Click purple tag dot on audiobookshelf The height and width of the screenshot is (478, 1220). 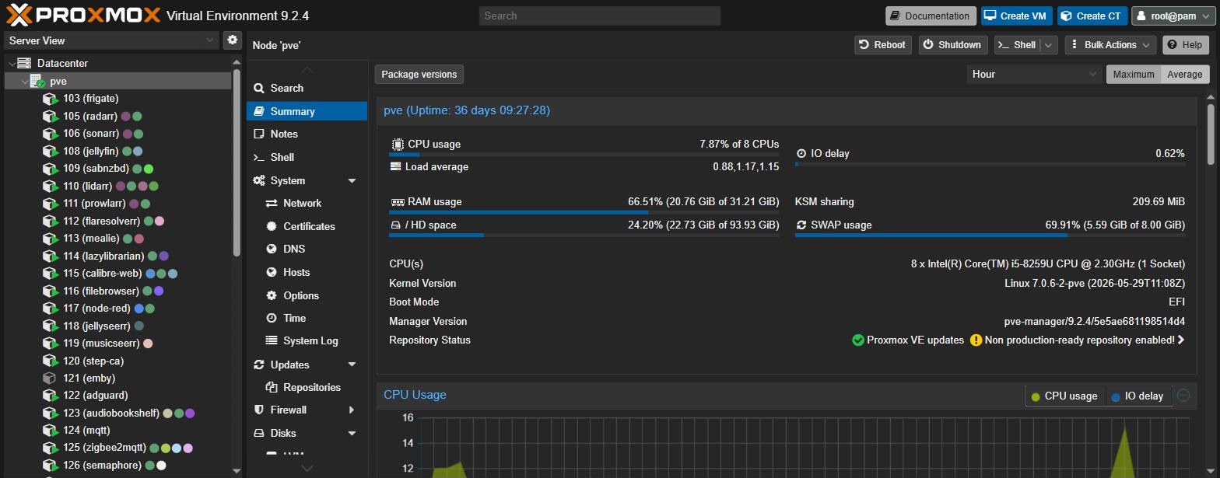190,413
